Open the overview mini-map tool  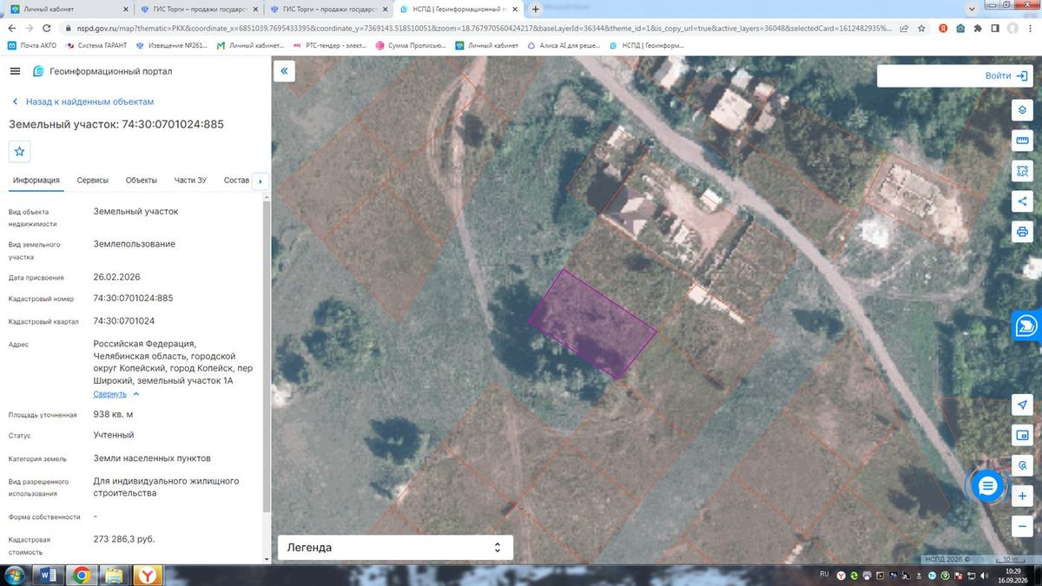pos(1022,435)
